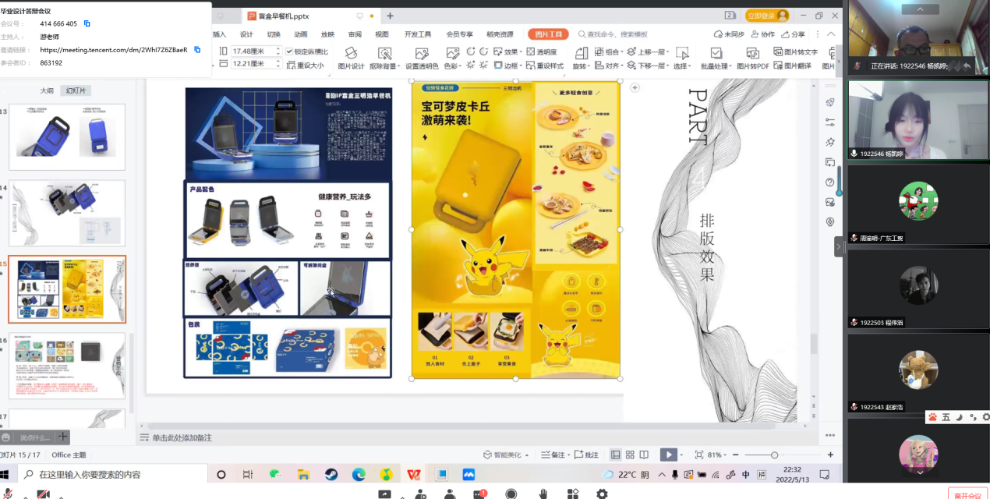
Task: Switch to the 大纲 outline panel tab
Action: coord(47,90)
